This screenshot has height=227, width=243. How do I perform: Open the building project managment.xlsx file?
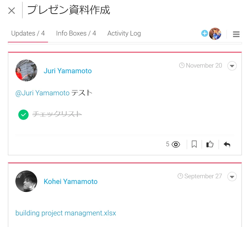[x=66, y=213]
